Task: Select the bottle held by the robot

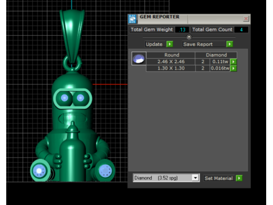Action: (72, 152)
